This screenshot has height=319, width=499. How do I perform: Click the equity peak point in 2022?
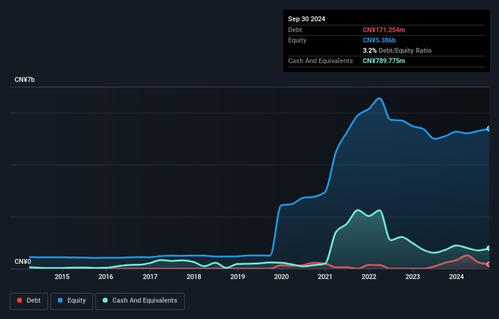[379, 98]
